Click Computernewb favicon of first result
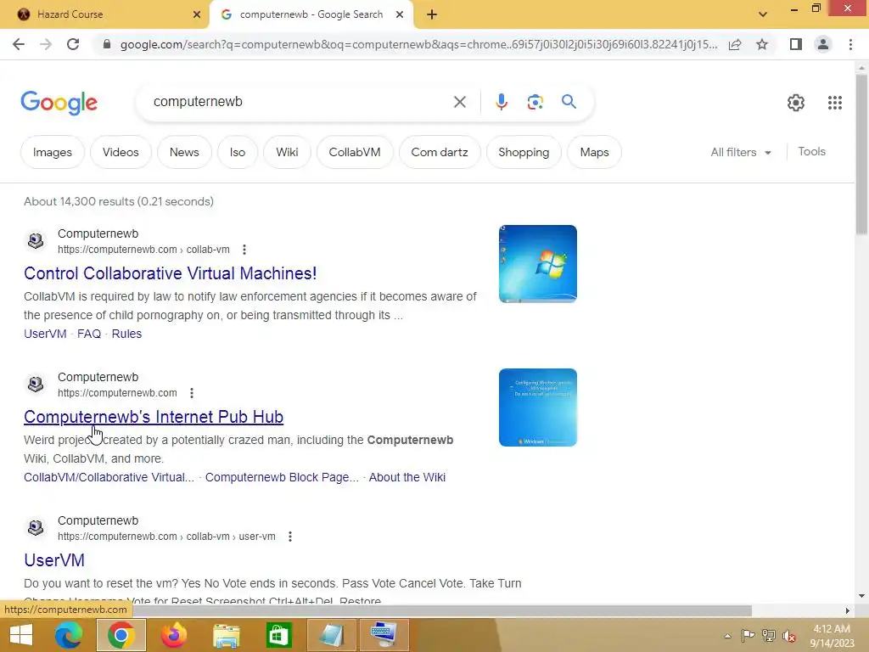 tap(36, 240)
